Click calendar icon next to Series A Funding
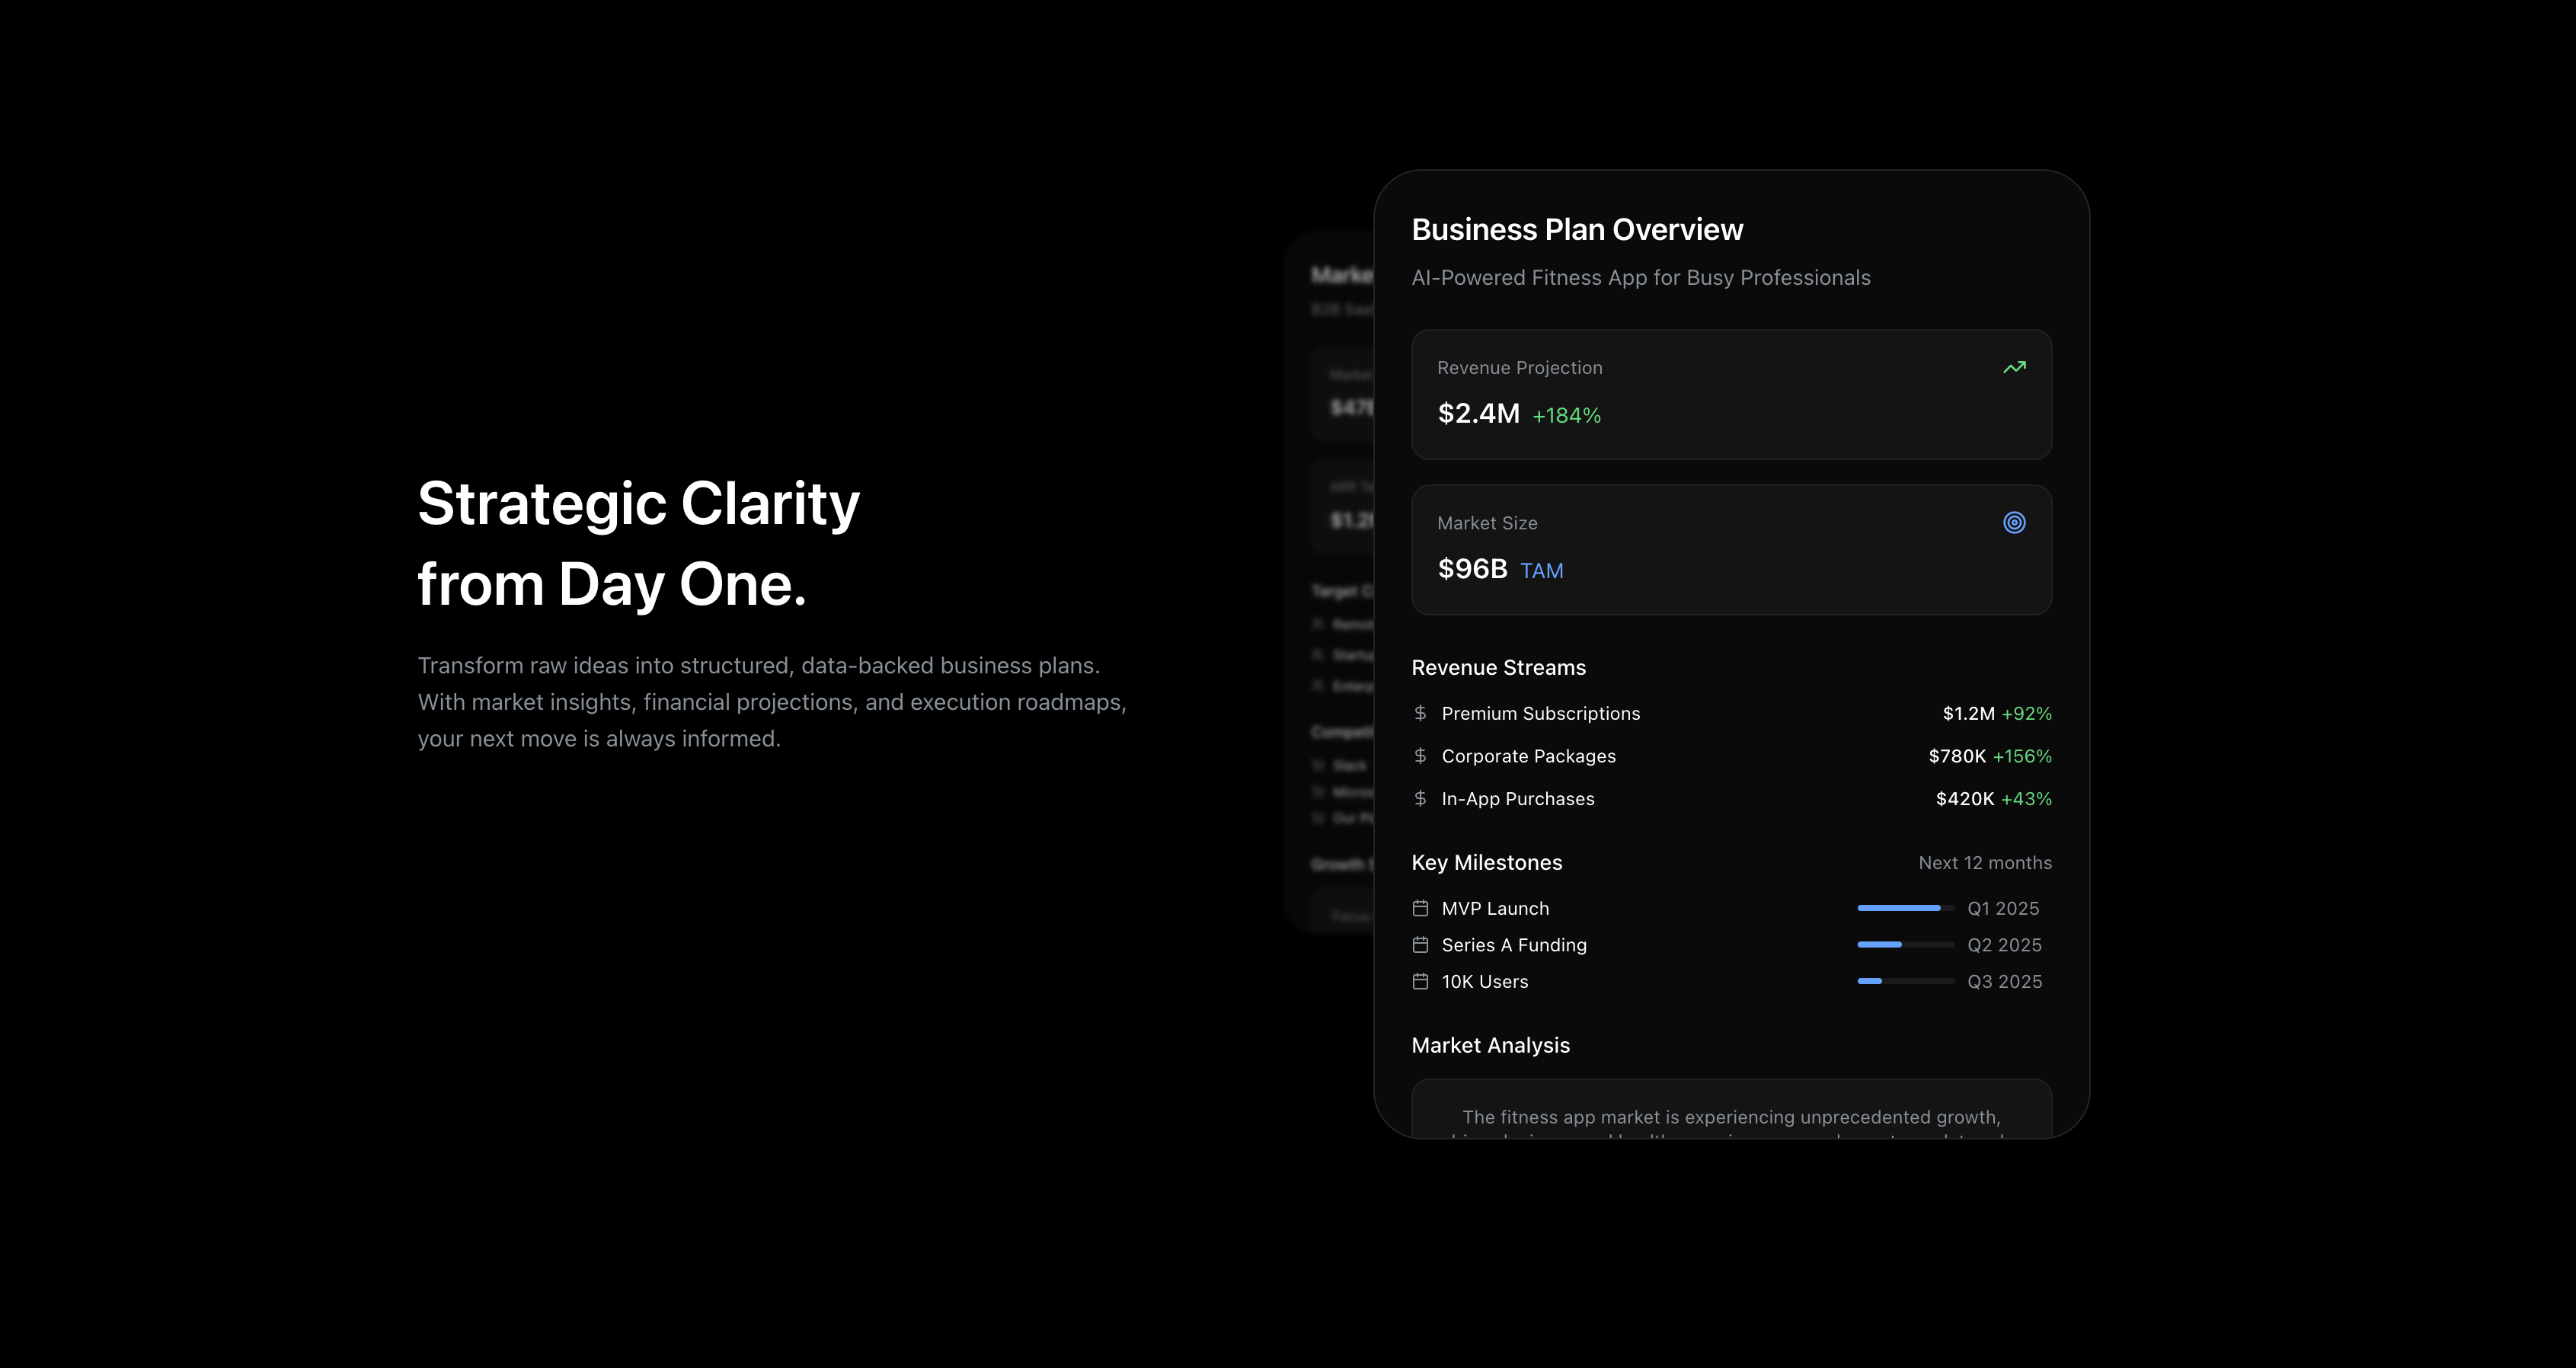2576x1368 pixels. (1420, 945)
